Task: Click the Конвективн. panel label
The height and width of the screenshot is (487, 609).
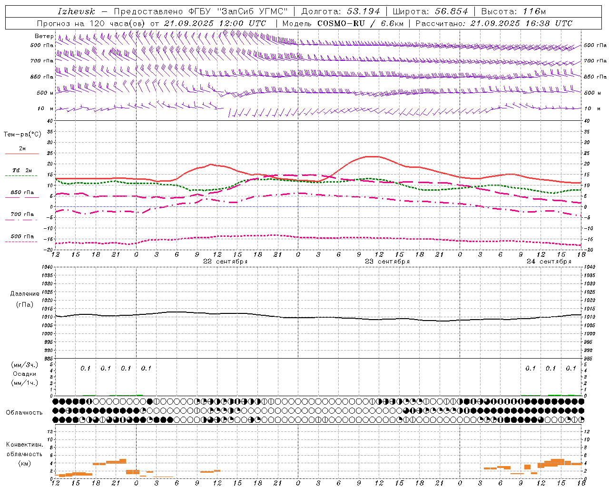Action: [24, 445]
